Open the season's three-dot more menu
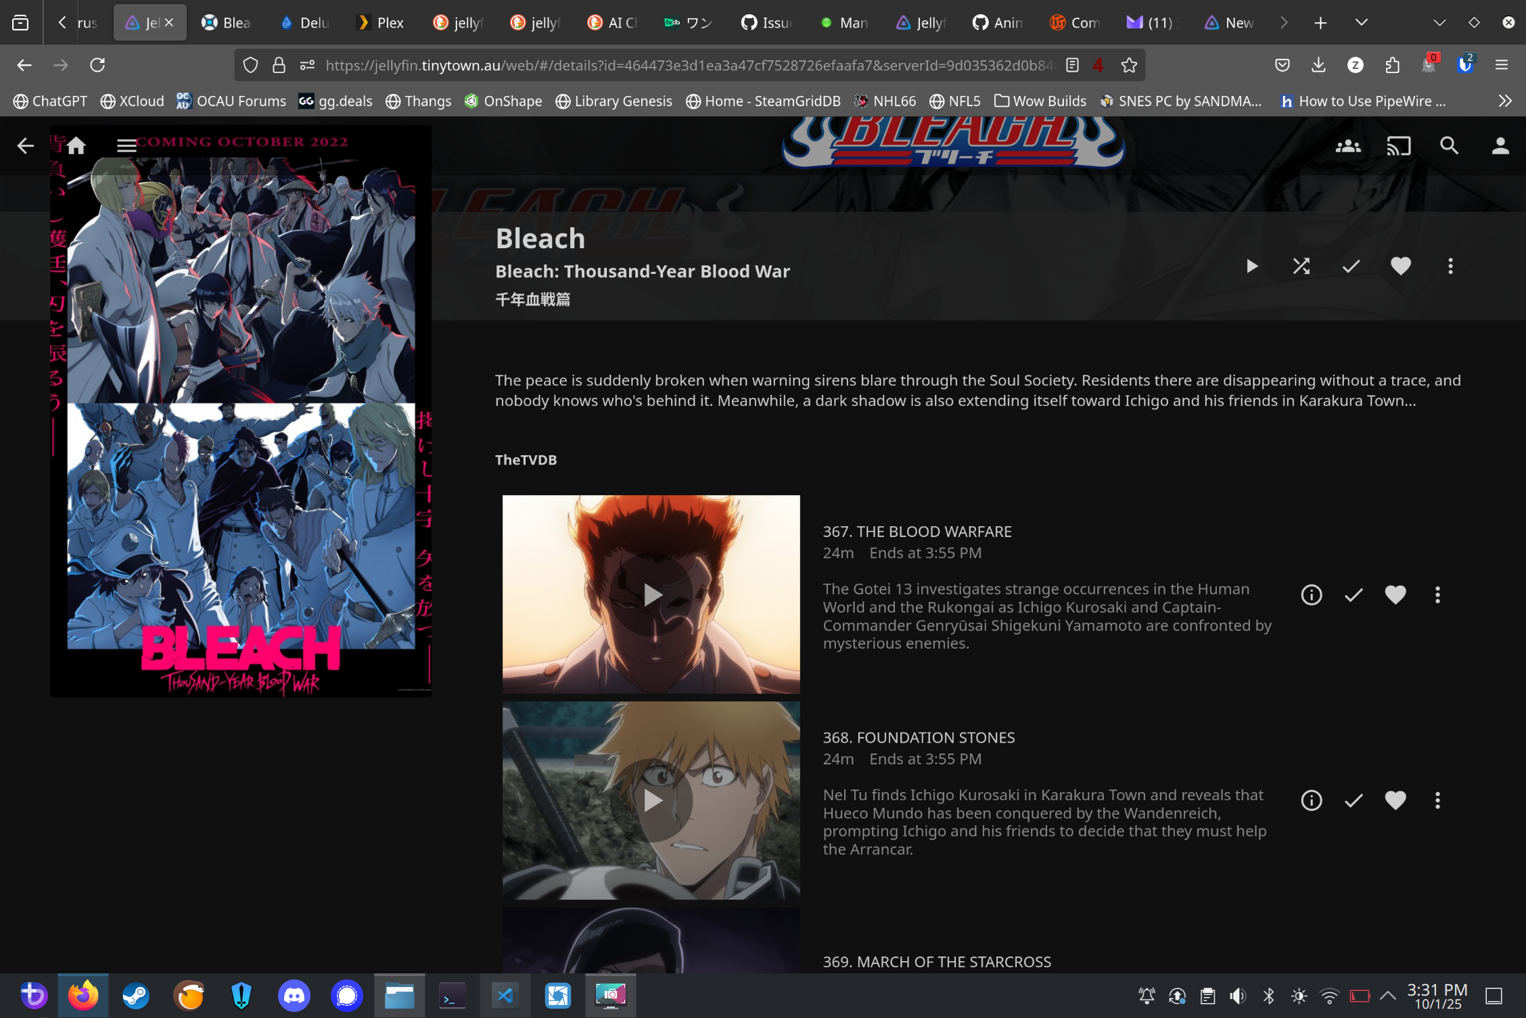Image resolution: width=1526 pixels, height=1018 pixels. (x=1450, y=266)
